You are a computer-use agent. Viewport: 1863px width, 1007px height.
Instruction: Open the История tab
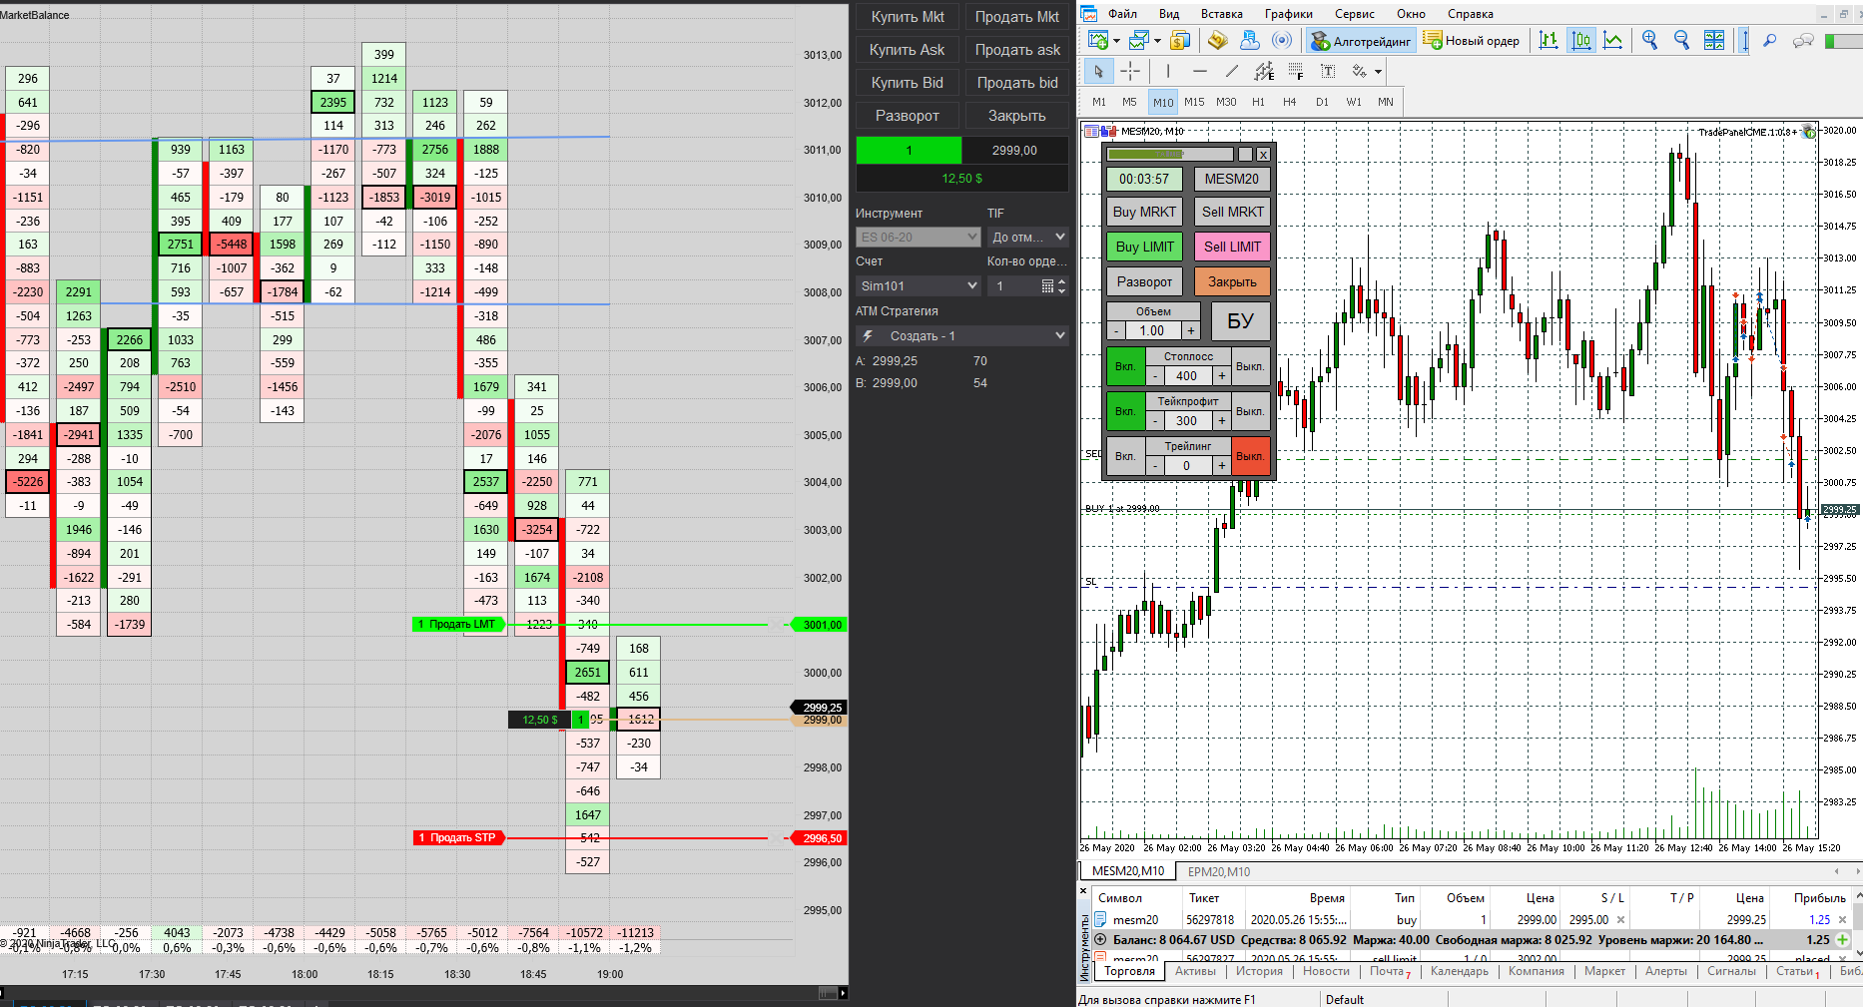(x=1258, y=971)
